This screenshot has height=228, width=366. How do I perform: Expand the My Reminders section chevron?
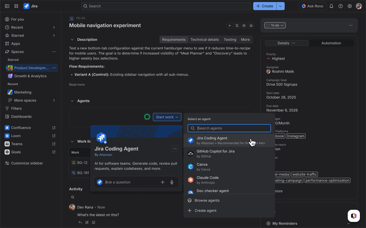click(349, 223)
